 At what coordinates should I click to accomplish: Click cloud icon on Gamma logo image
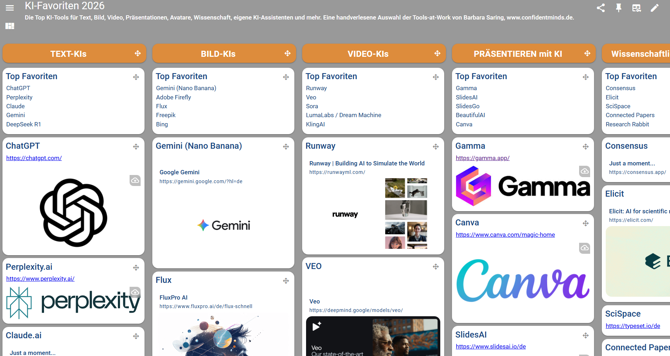point(584,171)
